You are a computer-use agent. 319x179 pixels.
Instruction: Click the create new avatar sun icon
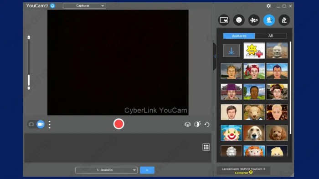[254, 51]
